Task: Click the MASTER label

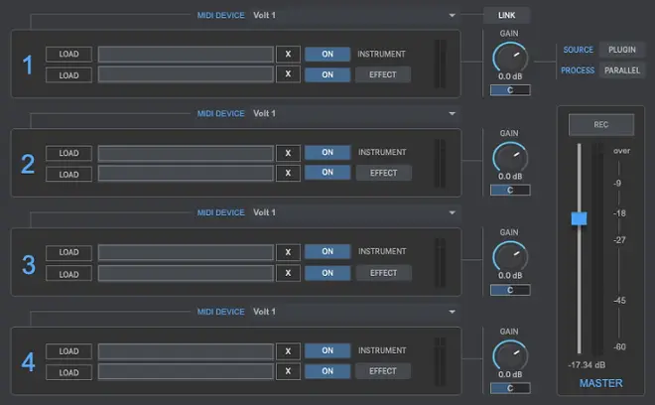Action: pos(600,383)
